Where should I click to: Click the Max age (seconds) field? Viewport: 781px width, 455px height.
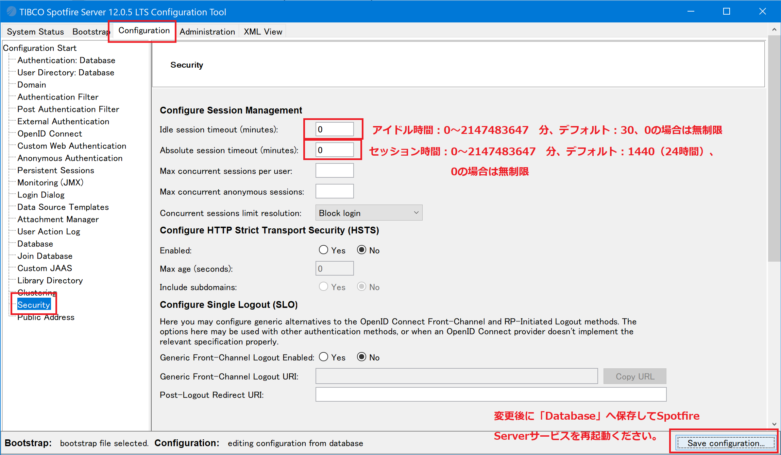[335, 268]
